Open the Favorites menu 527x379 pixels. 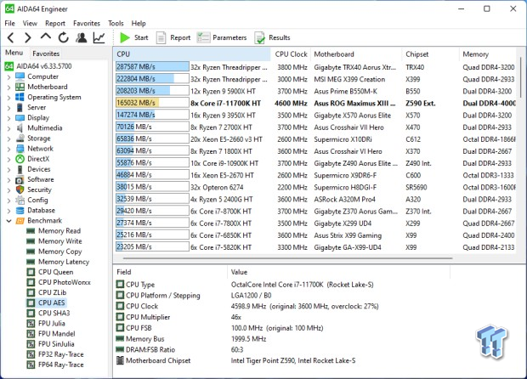[x=87, y=23]
